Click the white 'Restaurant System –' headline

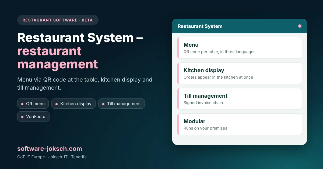[x=80, y=38]
